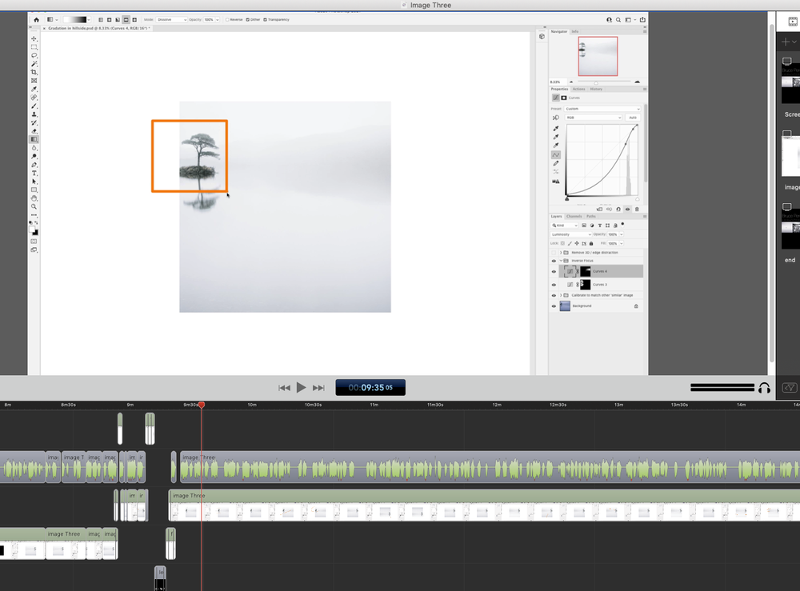
Task: Open the RGB channel dropdown
Action: tap(594, 118)
